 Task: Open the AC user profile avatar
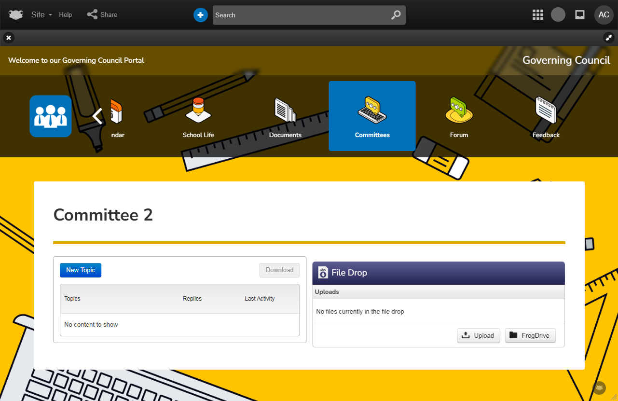click(x=604, y=14)
